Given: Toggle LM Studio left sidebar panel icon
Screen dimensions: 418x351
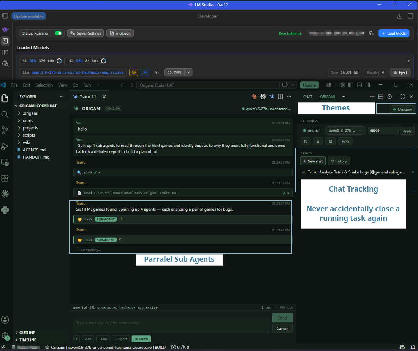Looking at the screenshot, I should click(5, 16).
